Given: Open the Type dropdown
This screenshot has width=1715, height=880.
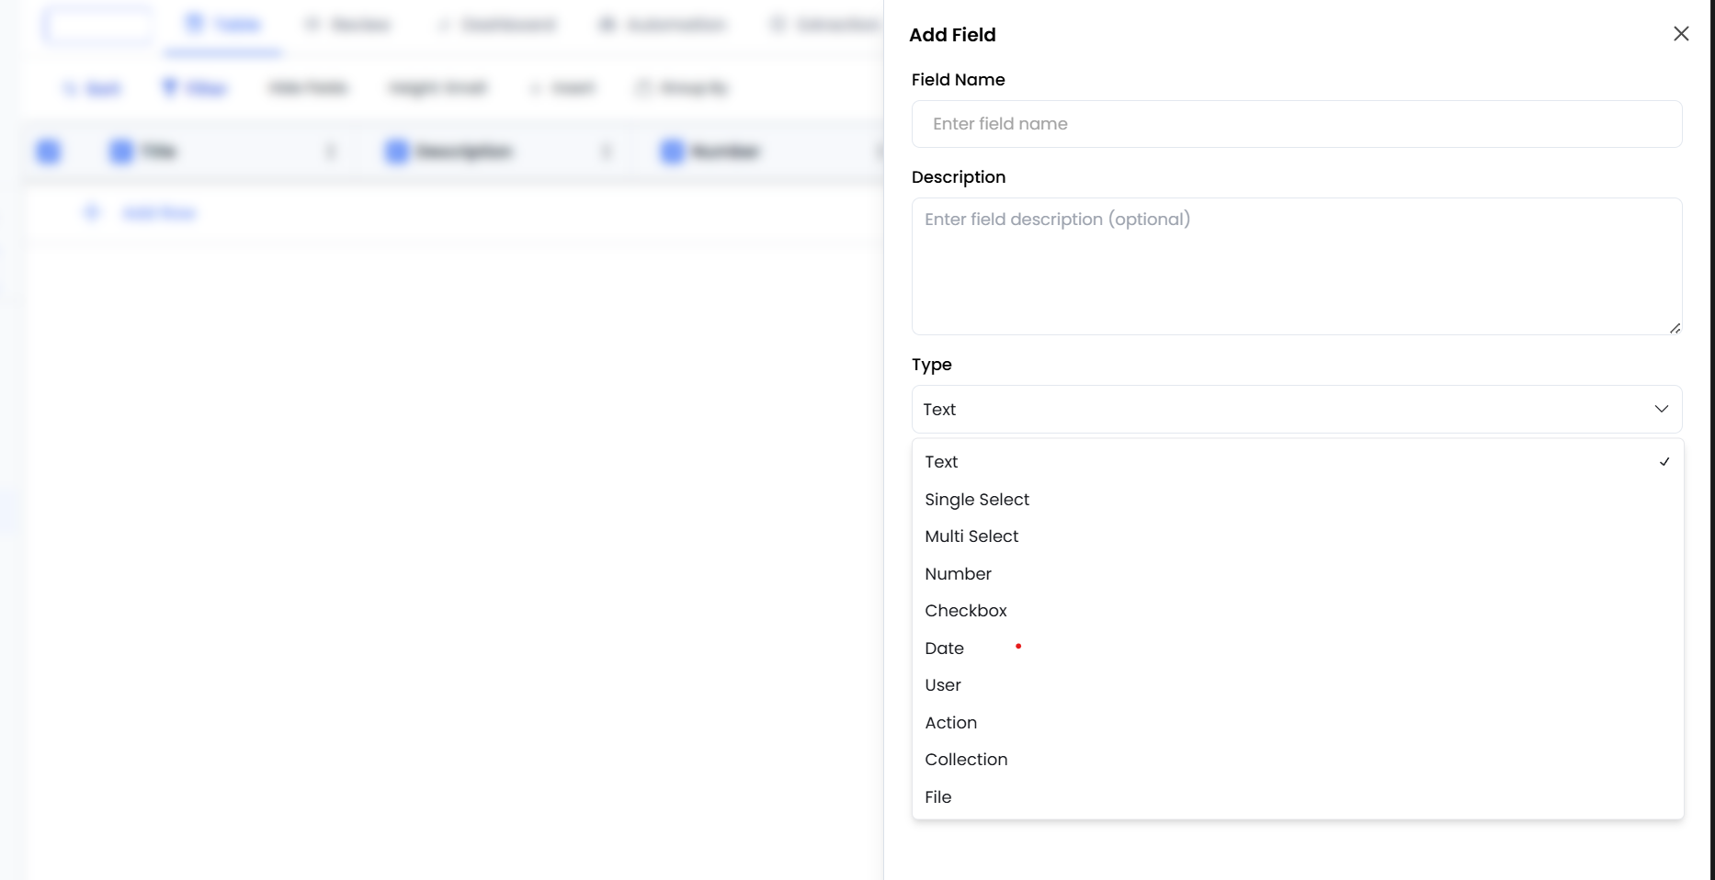Looking at the screenshot, I should (x=1296, y=409).
